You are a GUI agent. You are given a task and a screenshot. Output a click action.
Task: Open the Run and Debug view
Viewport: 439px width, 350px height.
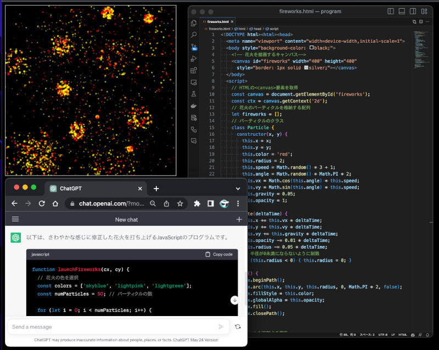pos(194,59)
